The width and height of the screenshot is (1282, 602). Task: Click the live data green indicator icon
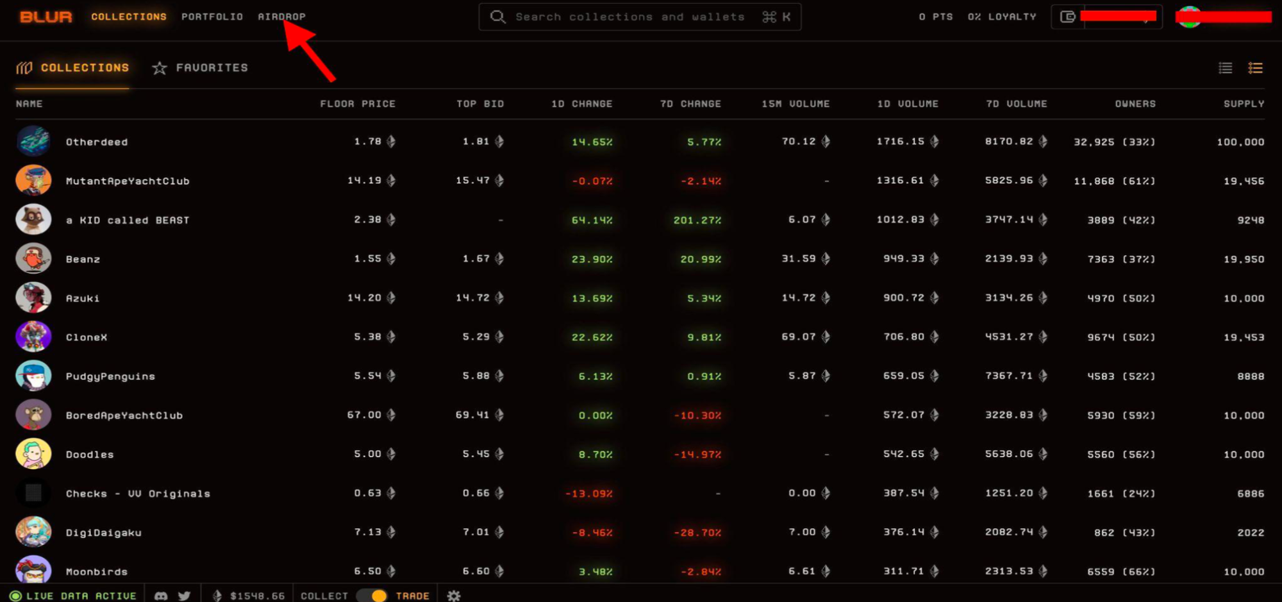(15, 596)
